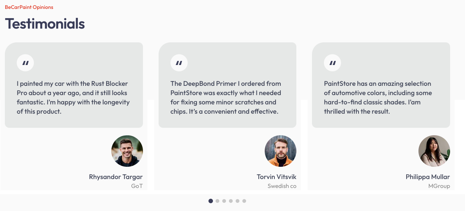Click the Rhysandor Targar name
This screenshot has width=465, height=211.
[115, 177]
